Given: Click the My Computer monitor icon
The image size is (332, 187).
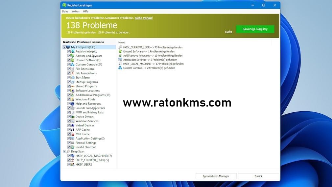Looking at the screenshot, I should pyautogui.click(x=68, y=47).
